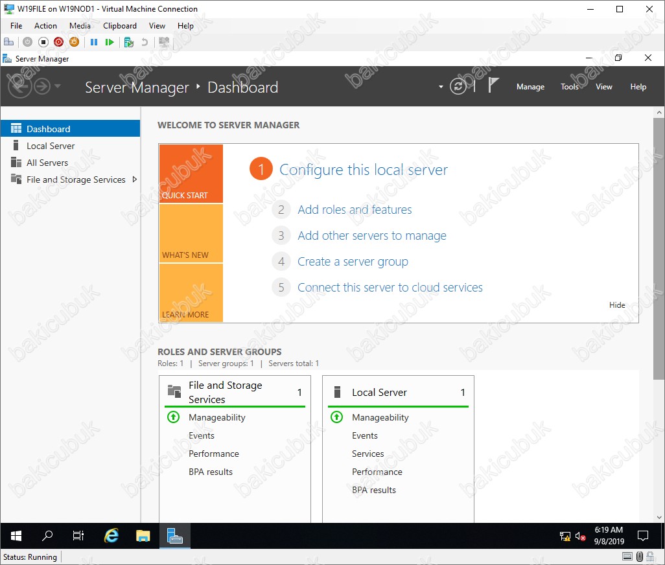Image resolution: width=665 pixels, height=565 pixels.
Task: Open Server Manager's Tools menu
Action: click(x=569, y=87)
